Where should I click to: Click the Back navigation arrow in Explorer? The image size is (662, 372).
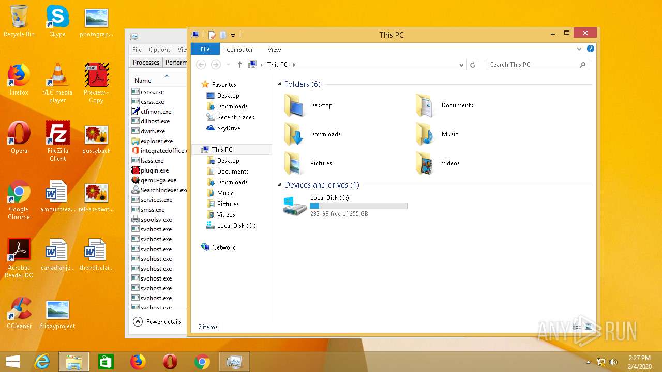coord(201,65)
